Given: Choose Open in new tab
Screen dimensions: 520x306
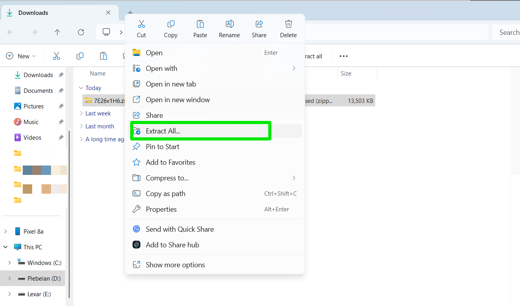Looking at the screenshot, I should pyautogui.click(x=215, y=84).
